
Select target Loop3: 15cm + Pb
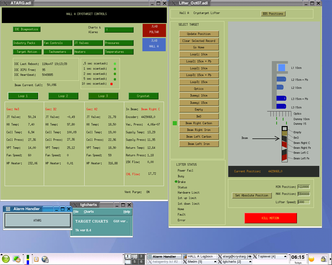[199, 75]
